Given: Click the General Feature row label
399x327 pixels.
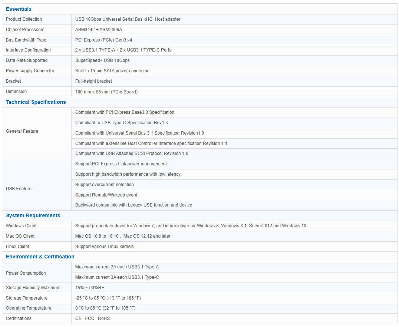Looking at the screenshot, I should point(22,131).
